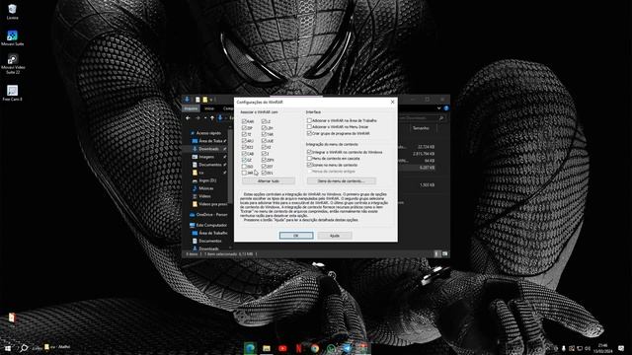
Task: Click the Ajuda button in WinRAR dialog
Action: [335, 236]
